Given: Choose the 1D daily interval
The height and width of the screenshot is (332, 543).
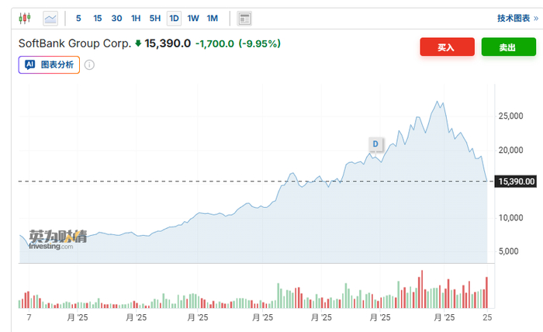Looking at the screenshot, I should [x=174, y=18].
